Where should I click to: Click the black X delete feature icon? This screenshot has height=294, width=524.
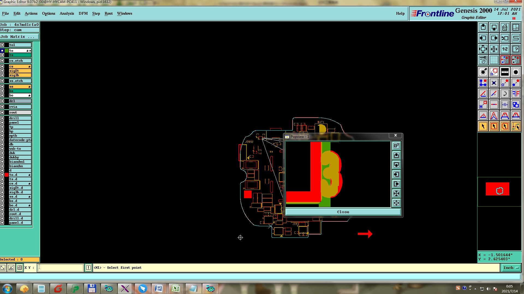click(x=494, y=83)
